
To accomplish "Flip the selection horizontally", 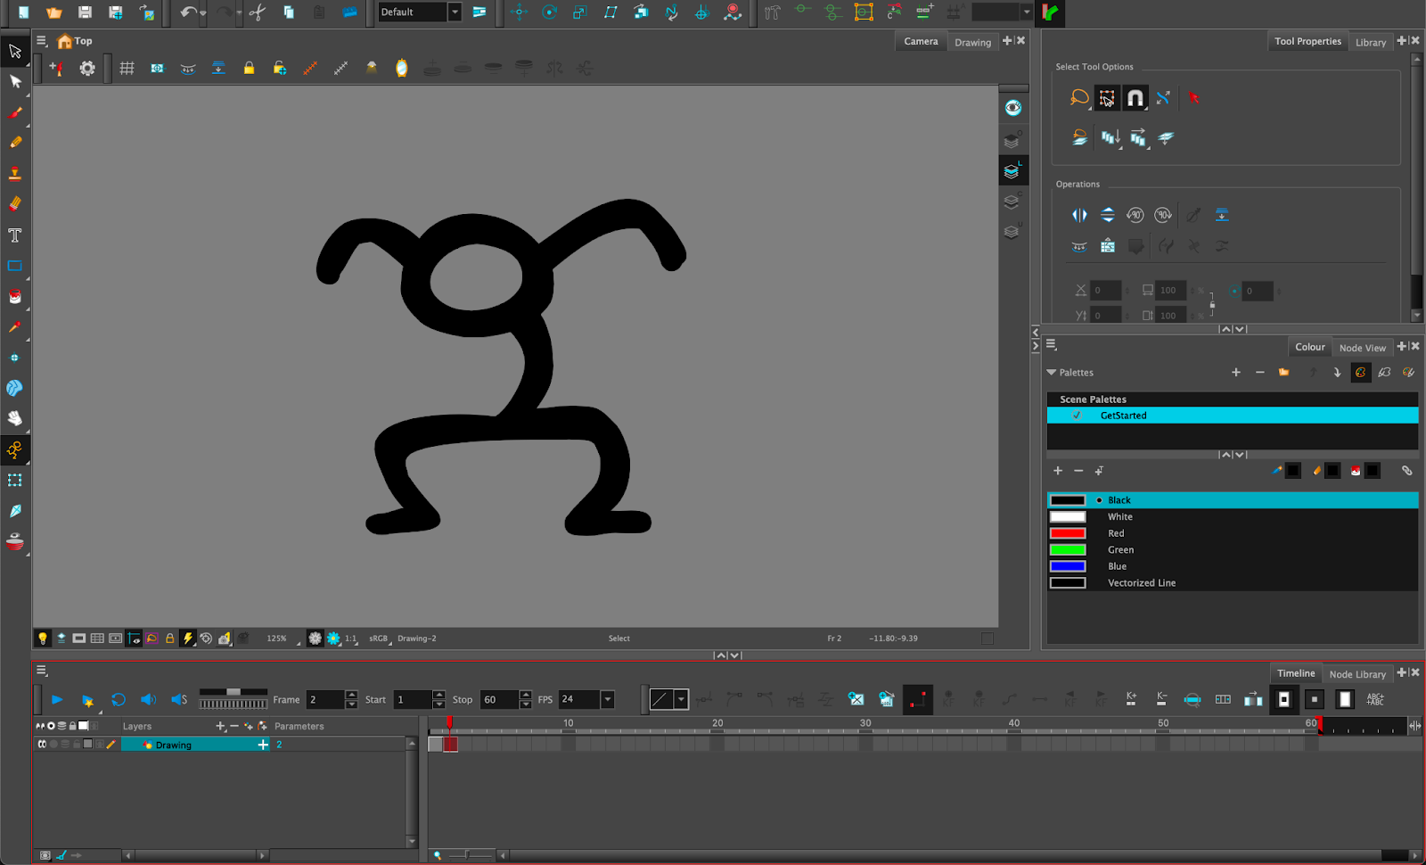I will click(x=1079, y=215).
